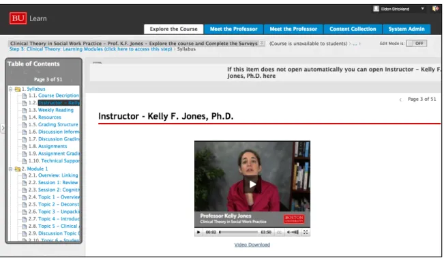Select the Explore the Course tab
The image size is (444, 260).
pos(174,29)
